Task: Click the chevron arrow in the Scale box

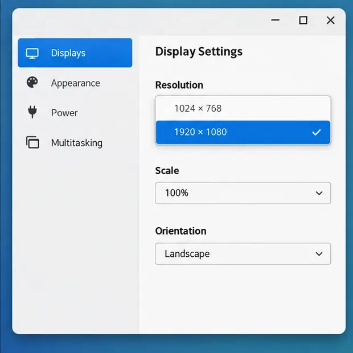Action: pos(319,193)
